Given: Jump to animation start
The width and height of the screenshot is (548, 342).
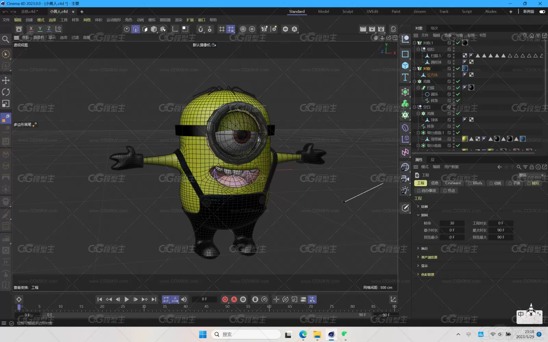Looking at the screenshot, I should pos(100,299).
